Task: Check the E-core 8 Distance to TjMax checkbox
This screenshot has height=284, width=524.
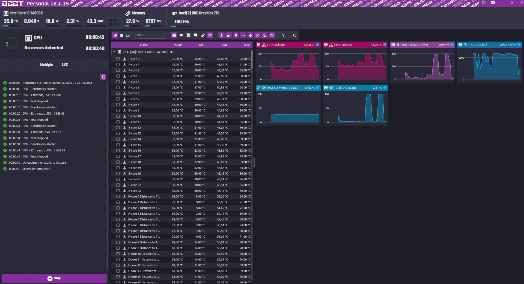Action: [118, 242]
